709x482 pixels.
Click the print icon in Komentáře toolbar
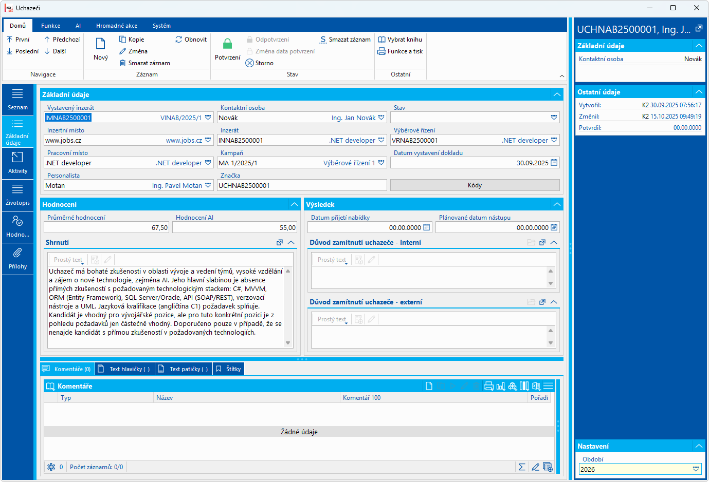click(x=488, y=386)
